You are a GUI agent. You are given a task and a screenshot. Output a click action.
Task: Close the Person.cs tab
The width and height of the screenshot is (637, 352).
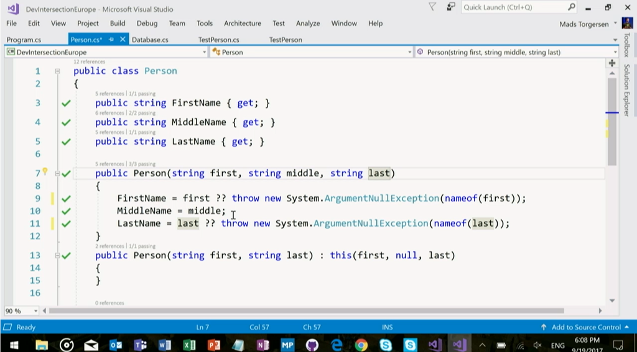(123, 39)
